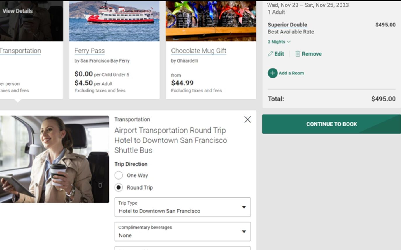Close the transportation details panel
This screenshot has width=401, height=250.
pos(247,119)
